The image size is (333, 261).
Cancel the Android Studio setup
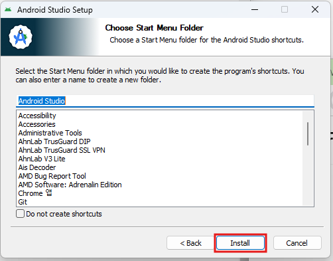pyautogui.click(x=297, y=243)
